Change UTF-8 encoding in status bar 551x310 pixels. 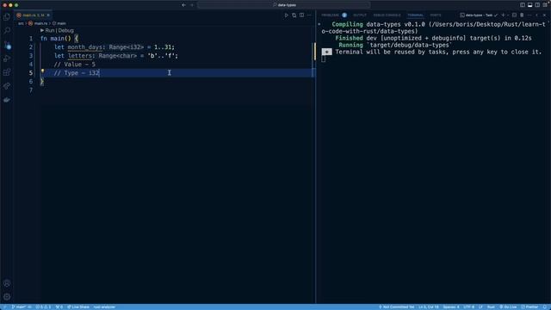tap(468, 307)
